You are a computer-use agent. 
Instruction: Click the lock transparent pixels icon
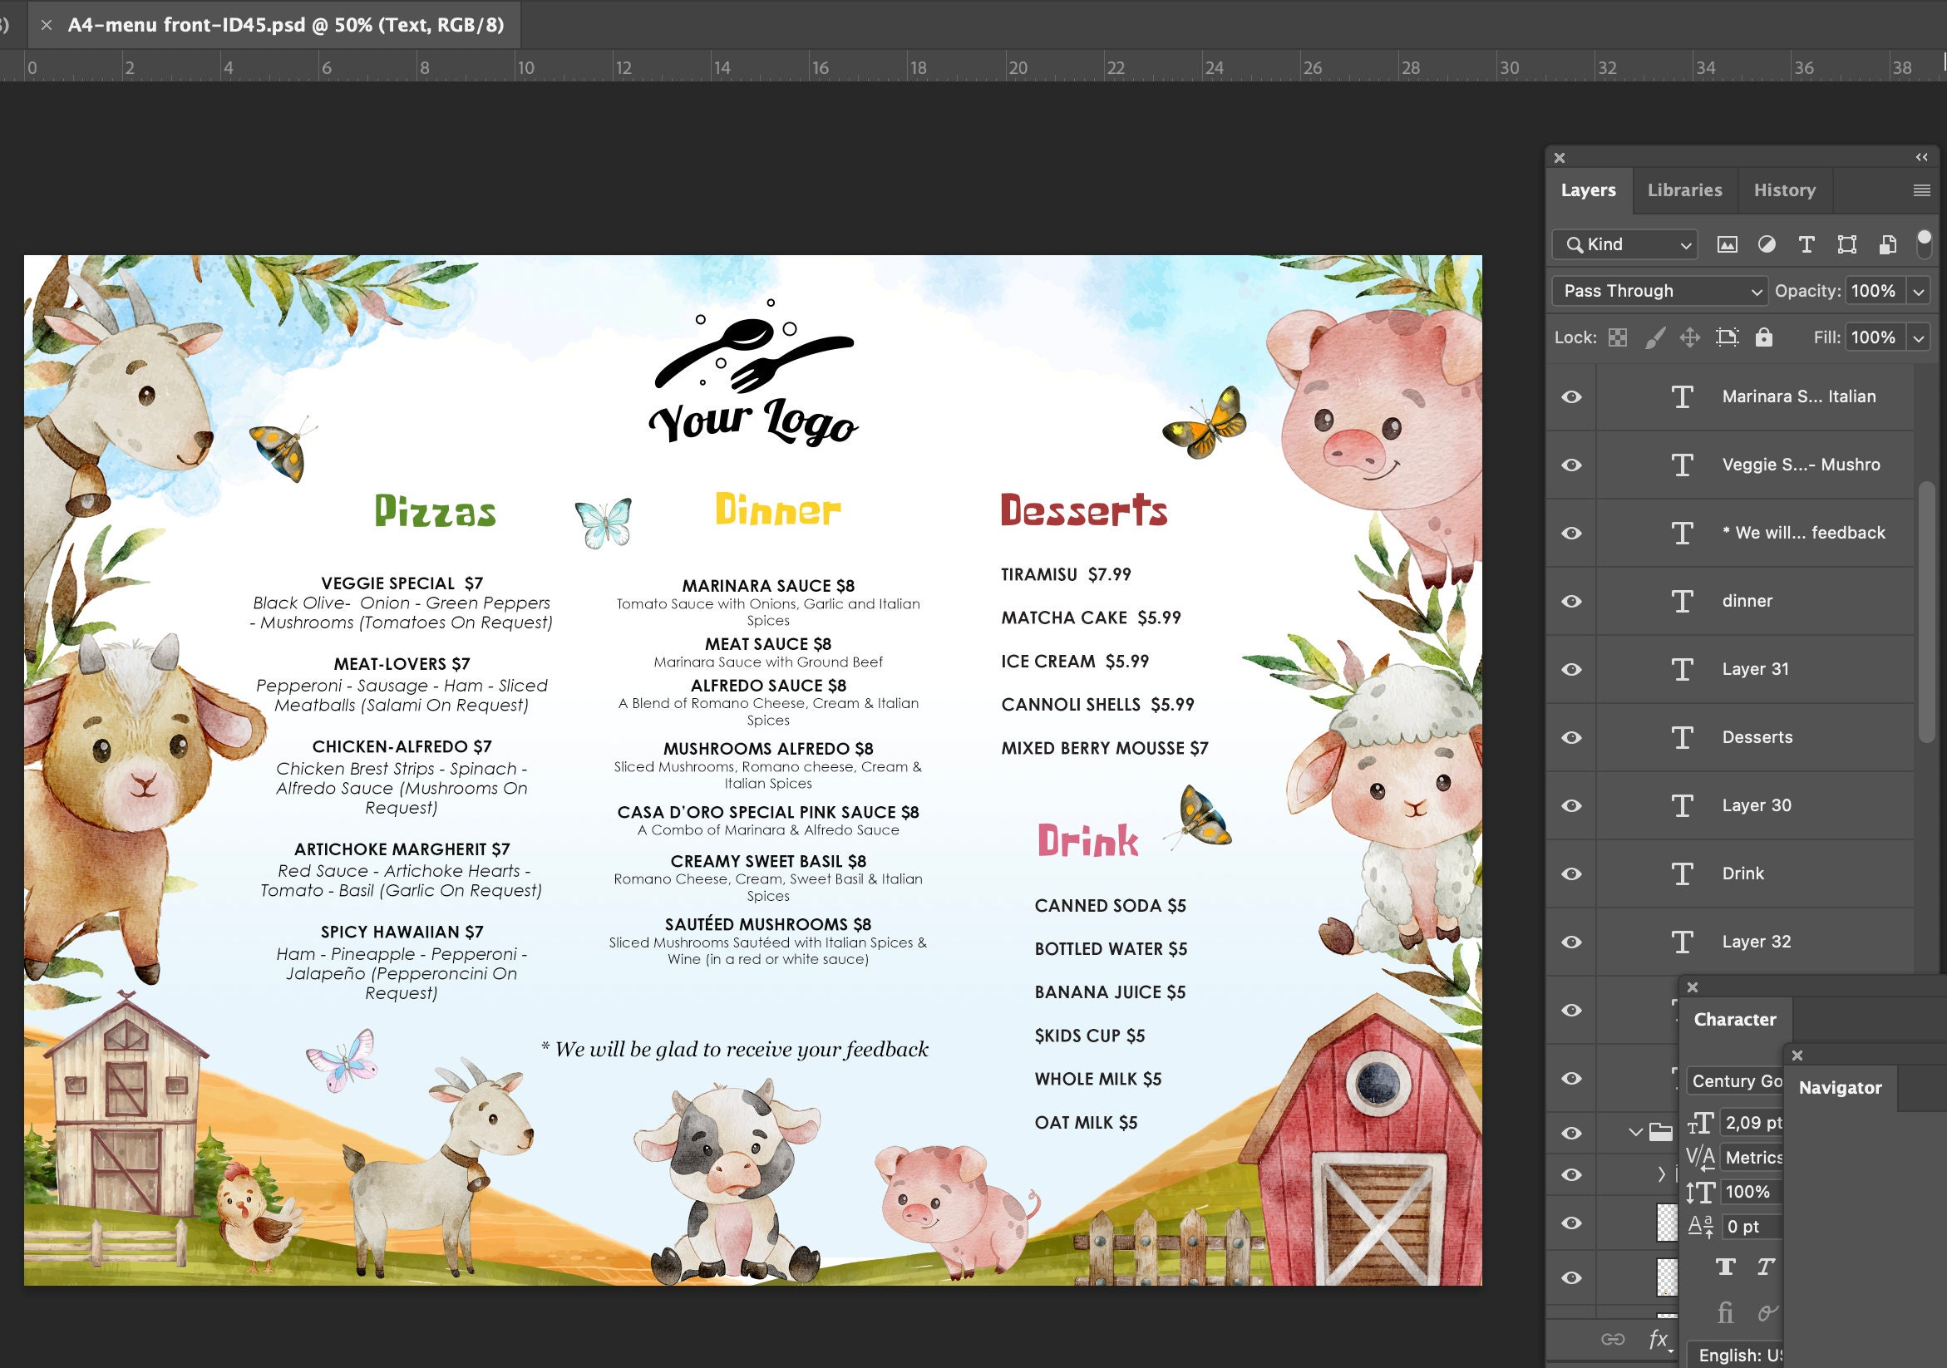coord(1618,337)
